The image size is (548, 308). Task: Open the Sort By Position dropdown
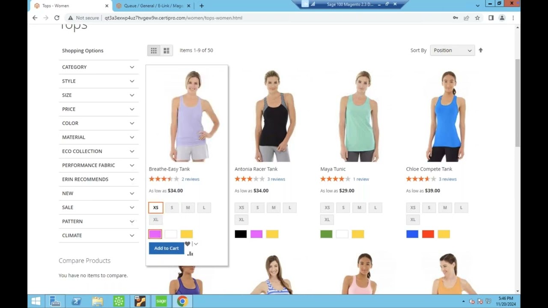point(452,50)
